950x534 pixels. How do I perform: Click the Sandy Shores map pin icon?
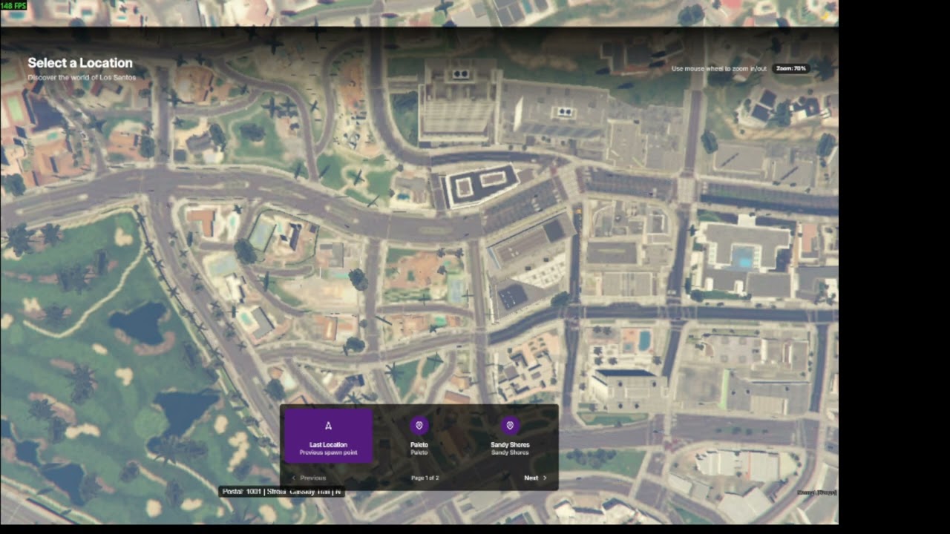click(x=509, y=426)
